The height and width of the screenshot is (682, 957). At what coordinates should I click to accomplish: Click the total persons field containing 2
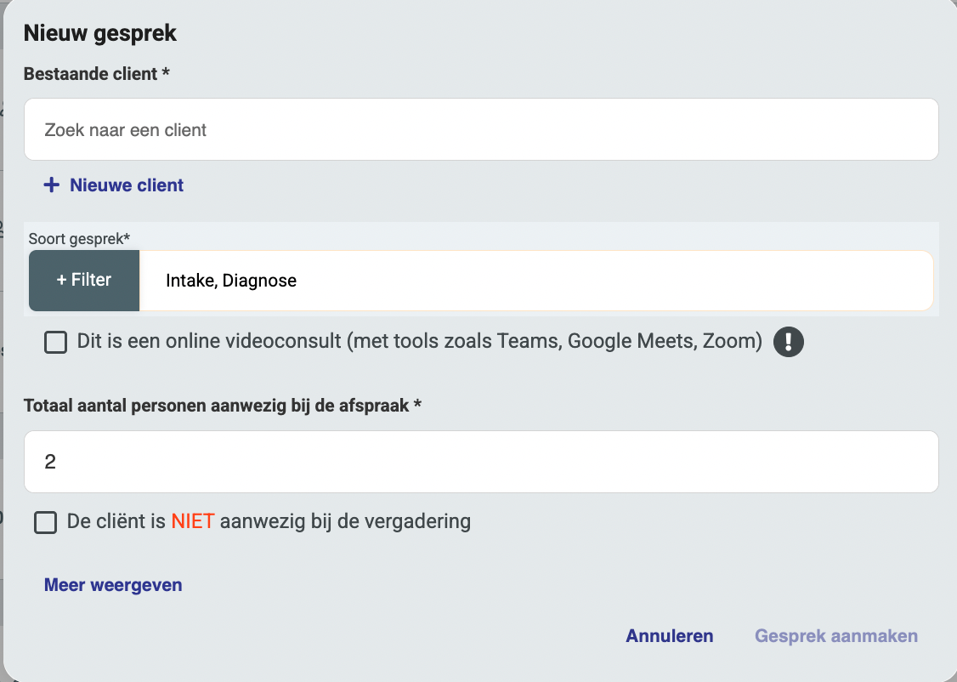tap(481, 462)
